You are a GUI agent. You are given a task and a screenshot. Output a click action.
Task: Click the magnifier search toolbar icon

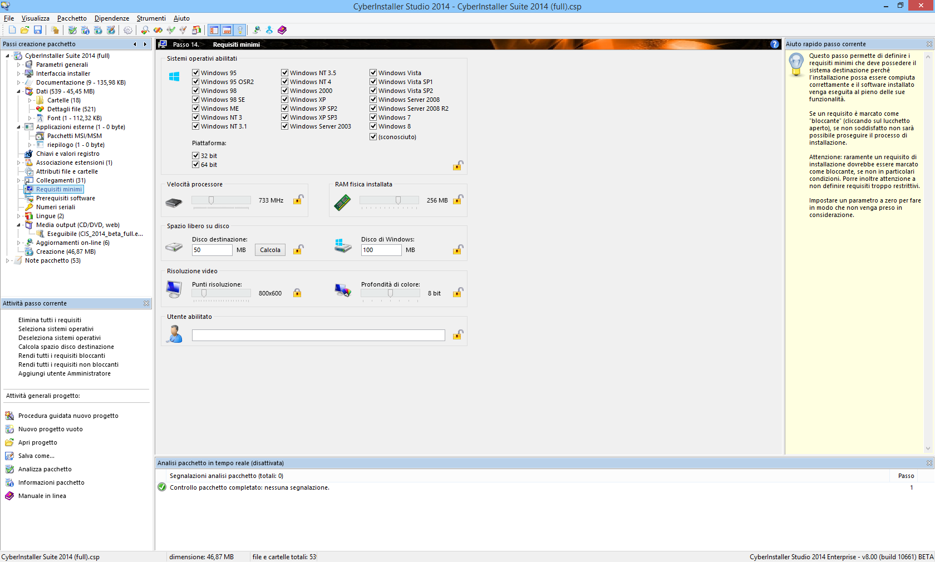click(145, 30)
